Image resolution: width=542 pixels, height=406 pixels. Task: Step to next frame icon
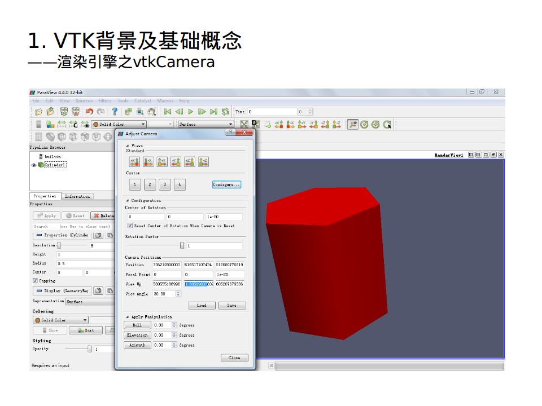[202, 112]
